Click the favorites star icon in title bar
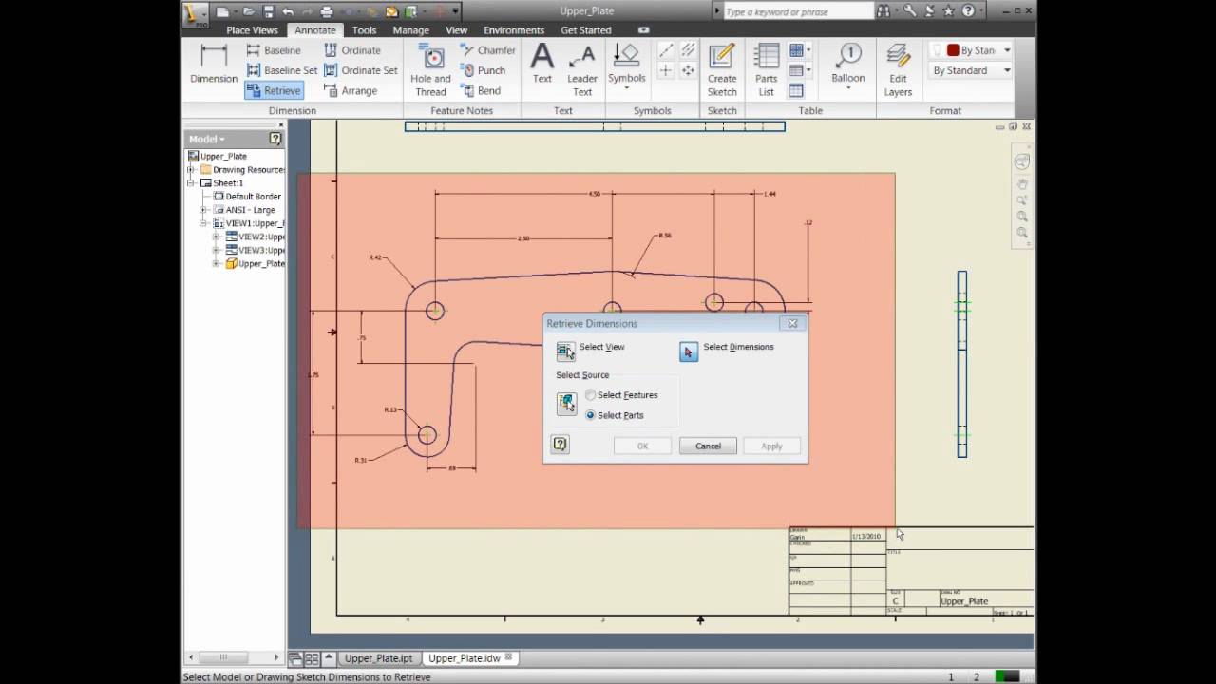 pyautogui.click(x=948, y=11)
